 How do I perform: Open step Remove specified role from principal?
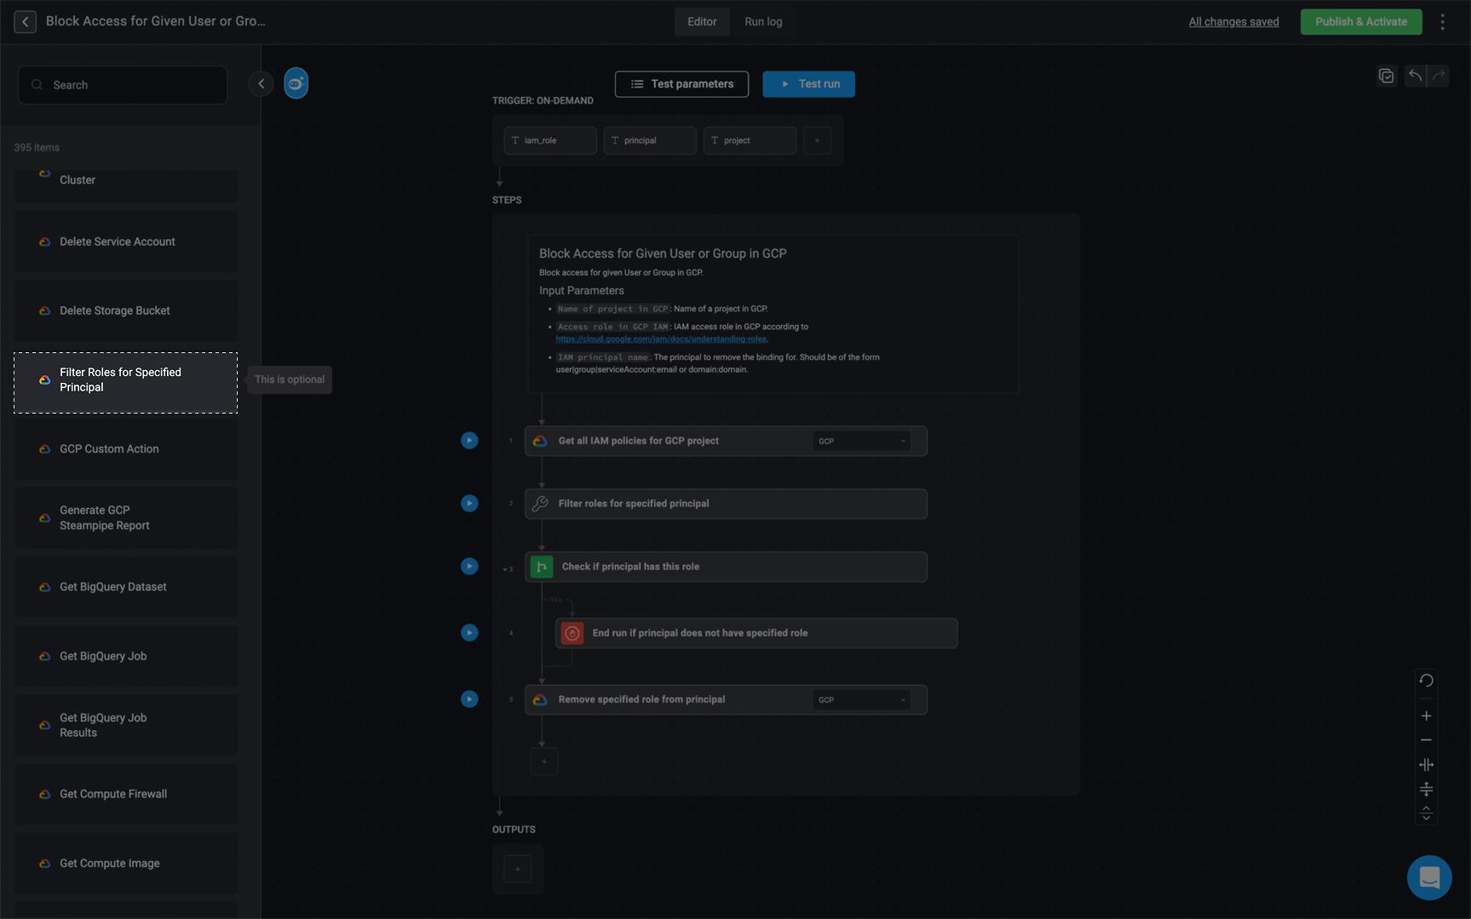click(726, 699)
